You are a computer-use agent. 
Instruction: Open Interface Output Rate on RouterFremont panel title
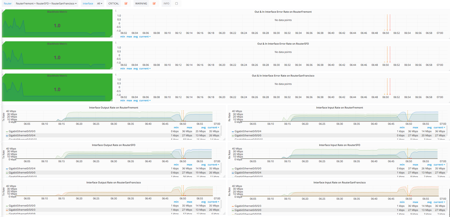[x=114, y=108]
